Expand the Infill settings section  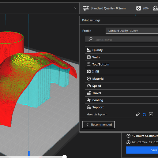(x=122, y=72)
